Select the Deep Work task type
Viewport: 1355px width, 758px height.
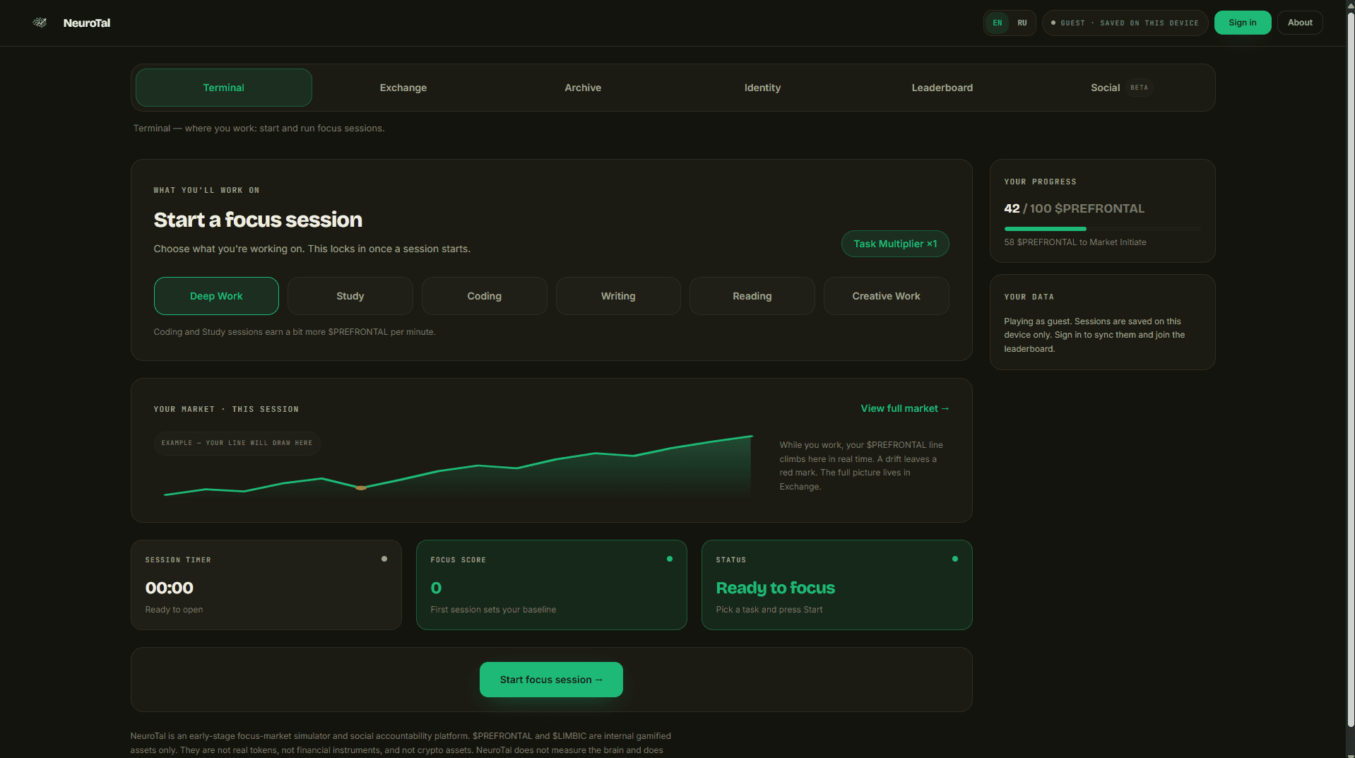pos(216,296)
